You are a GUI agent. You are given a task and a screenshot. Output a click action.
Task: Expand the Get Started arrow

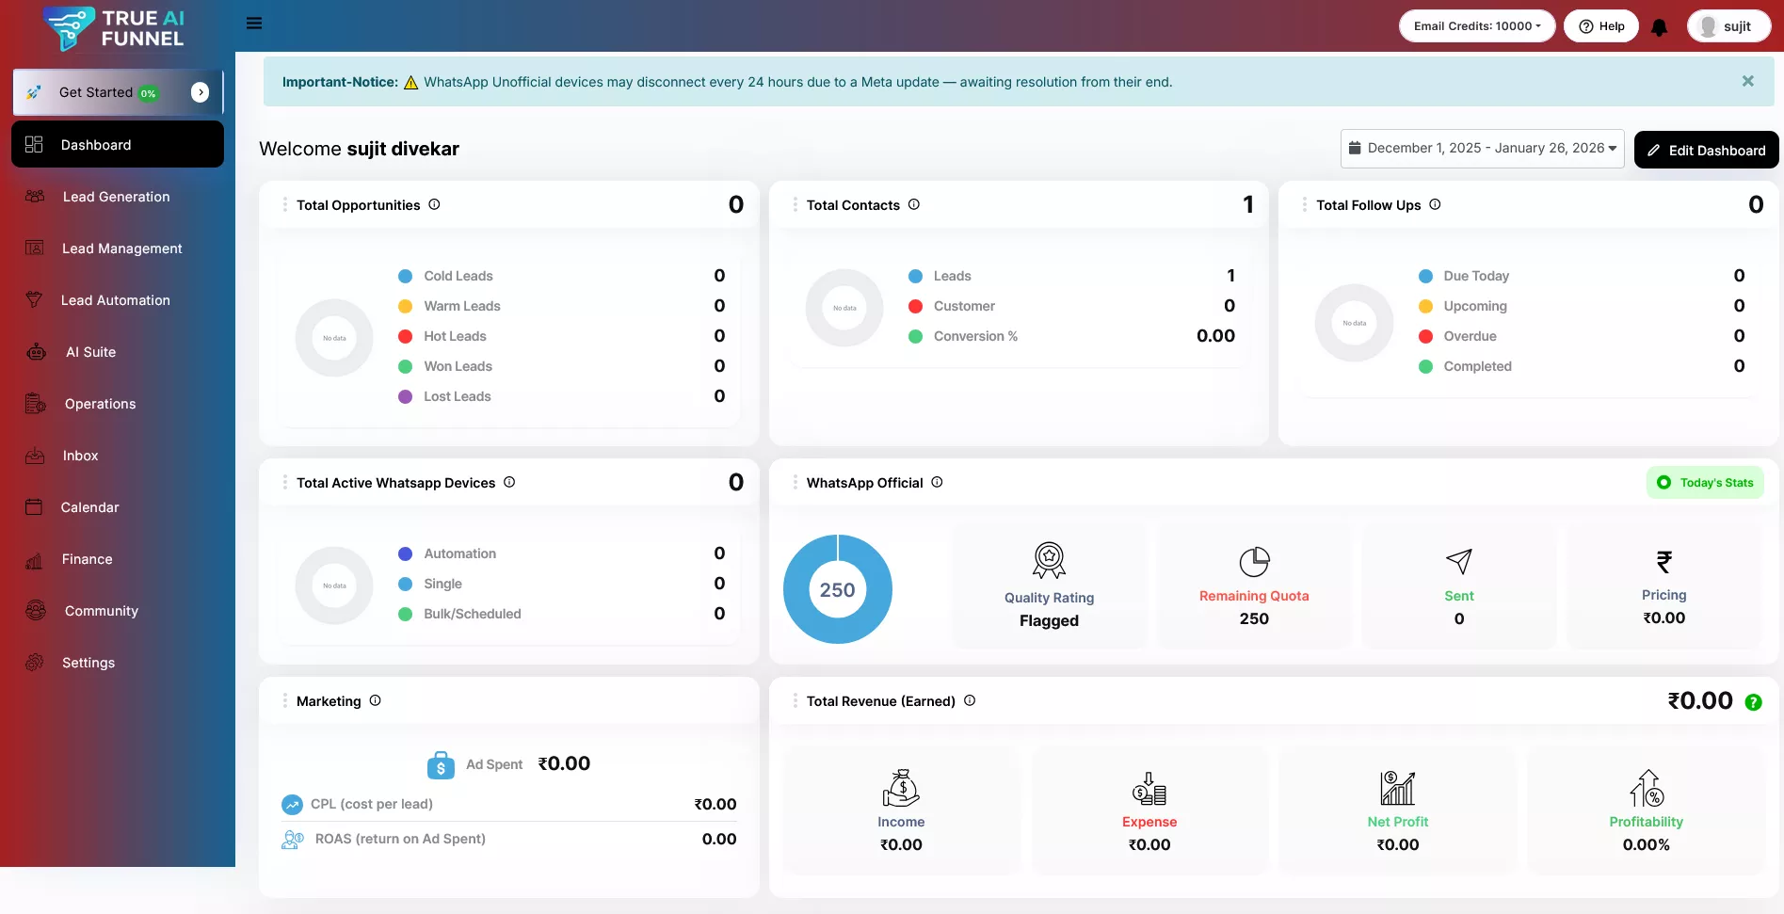coord(200,92)
